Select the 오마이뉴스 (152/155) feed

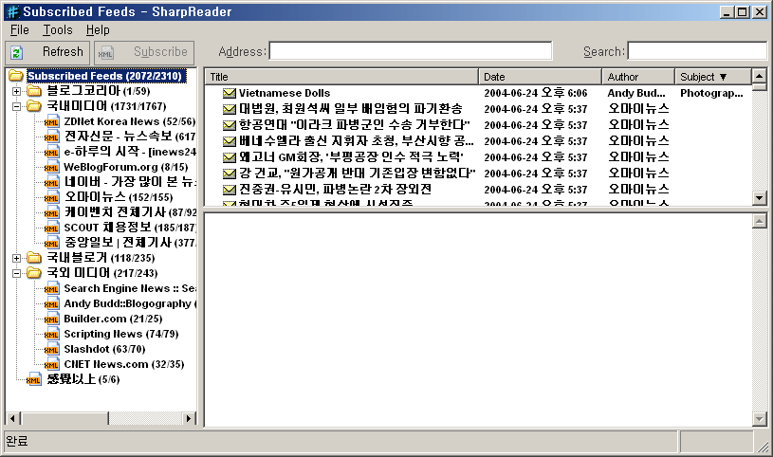point(119,197)
